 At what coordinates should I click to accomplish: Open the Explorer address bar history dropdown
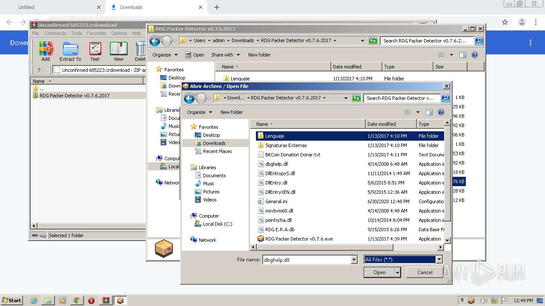pyautogui.click(x=362, y=41)
